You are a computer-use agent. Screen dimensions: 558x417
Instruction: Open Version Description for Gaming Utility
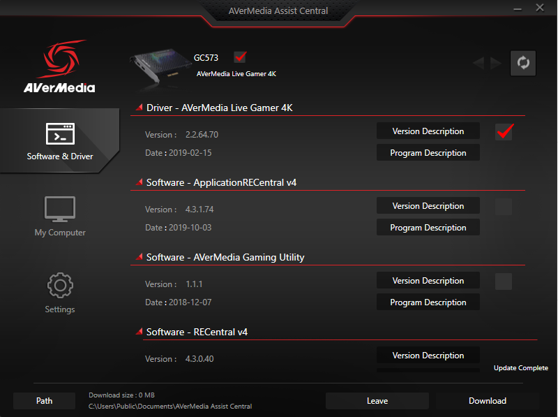pos(428,281)
